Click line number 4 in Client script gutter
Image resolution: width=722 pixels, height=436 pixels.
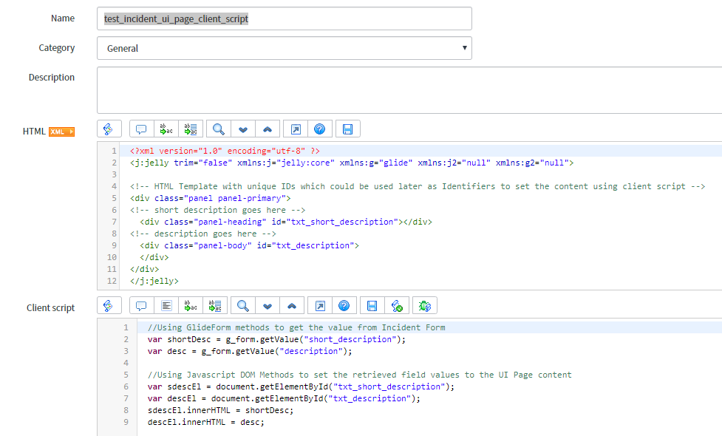(126, 363)
